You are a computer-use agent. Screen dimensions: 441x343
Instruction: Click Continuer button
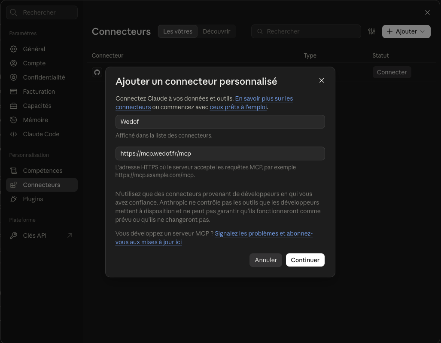(305, 260)
